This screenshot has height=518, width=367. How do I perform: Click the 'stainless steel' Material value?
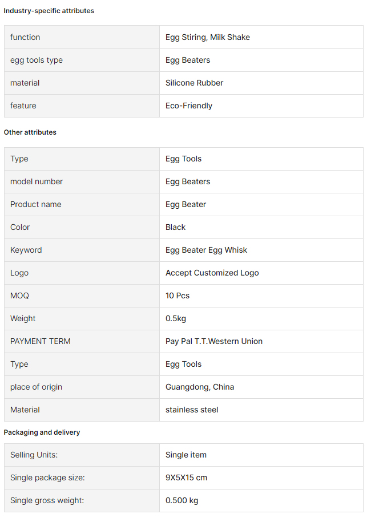point(192,410)
